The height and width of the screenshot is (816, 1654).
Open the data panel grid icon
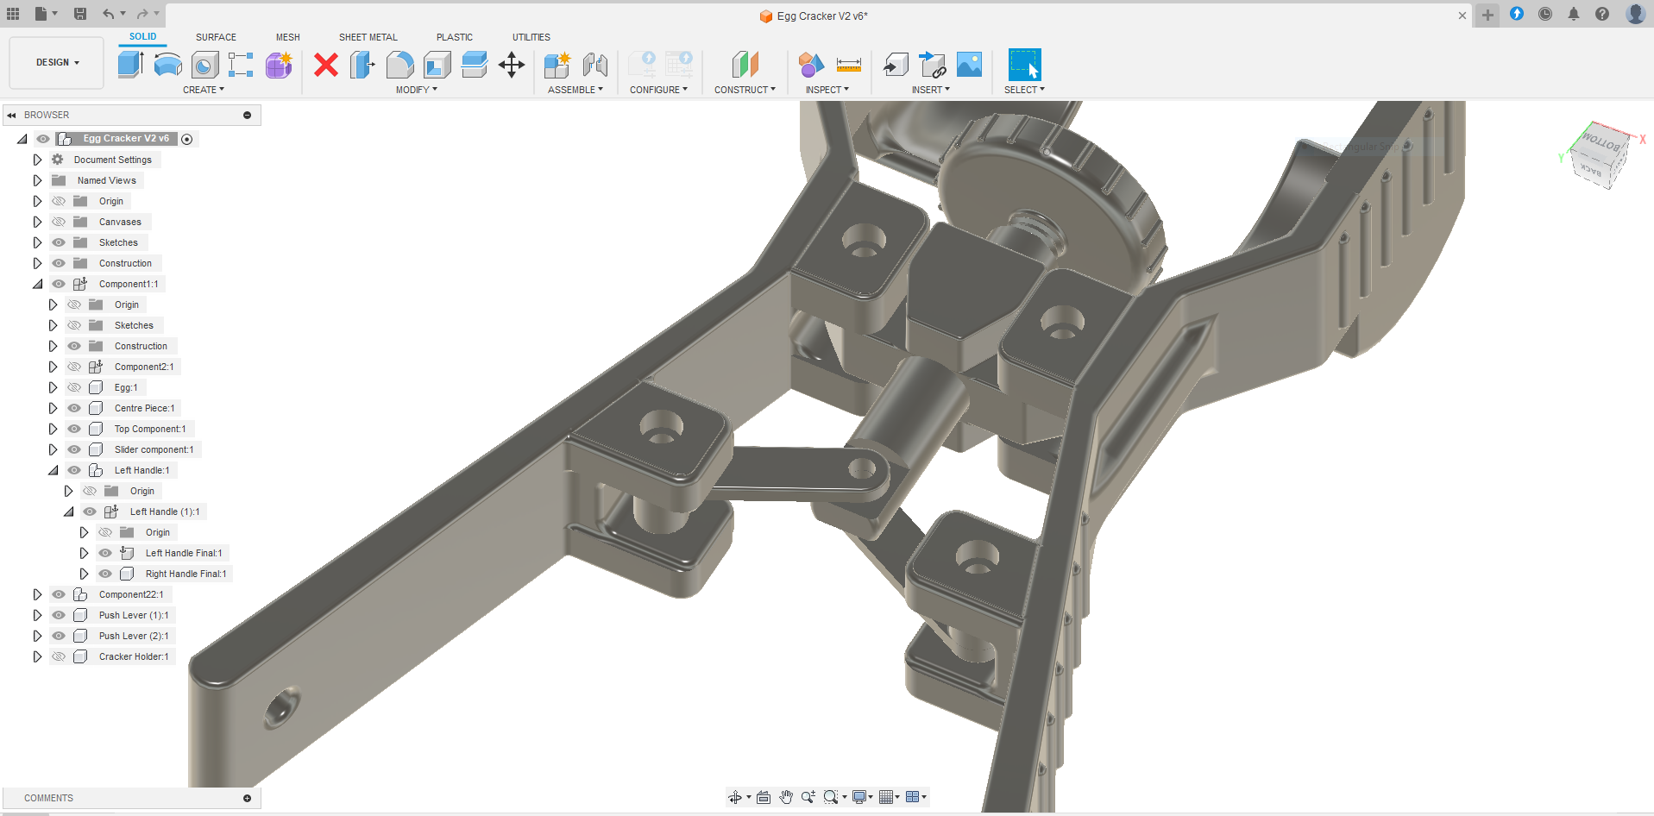13,14
